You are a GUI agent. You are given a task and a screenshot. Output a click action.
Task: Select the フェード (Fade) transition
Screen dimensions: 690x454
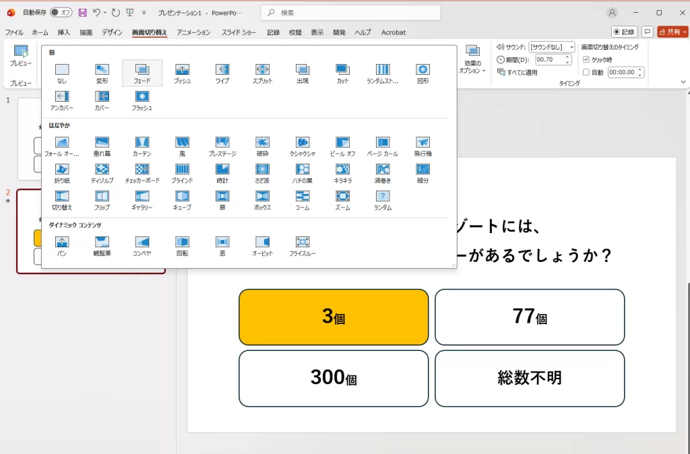click(x=142, y=70)
